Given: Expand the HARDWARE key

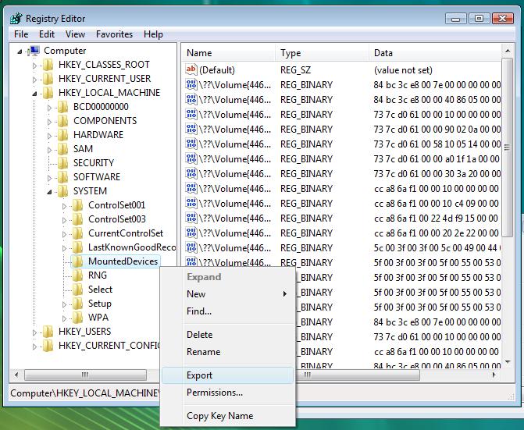Looking at the screenshot, I should (x=49, y=136).
